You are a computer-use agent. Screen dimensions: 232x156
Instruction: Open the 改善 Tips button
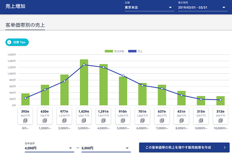[17, 42]
